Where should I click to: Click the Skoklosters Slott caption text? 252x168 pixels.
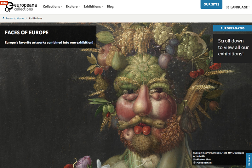[202, 159]
